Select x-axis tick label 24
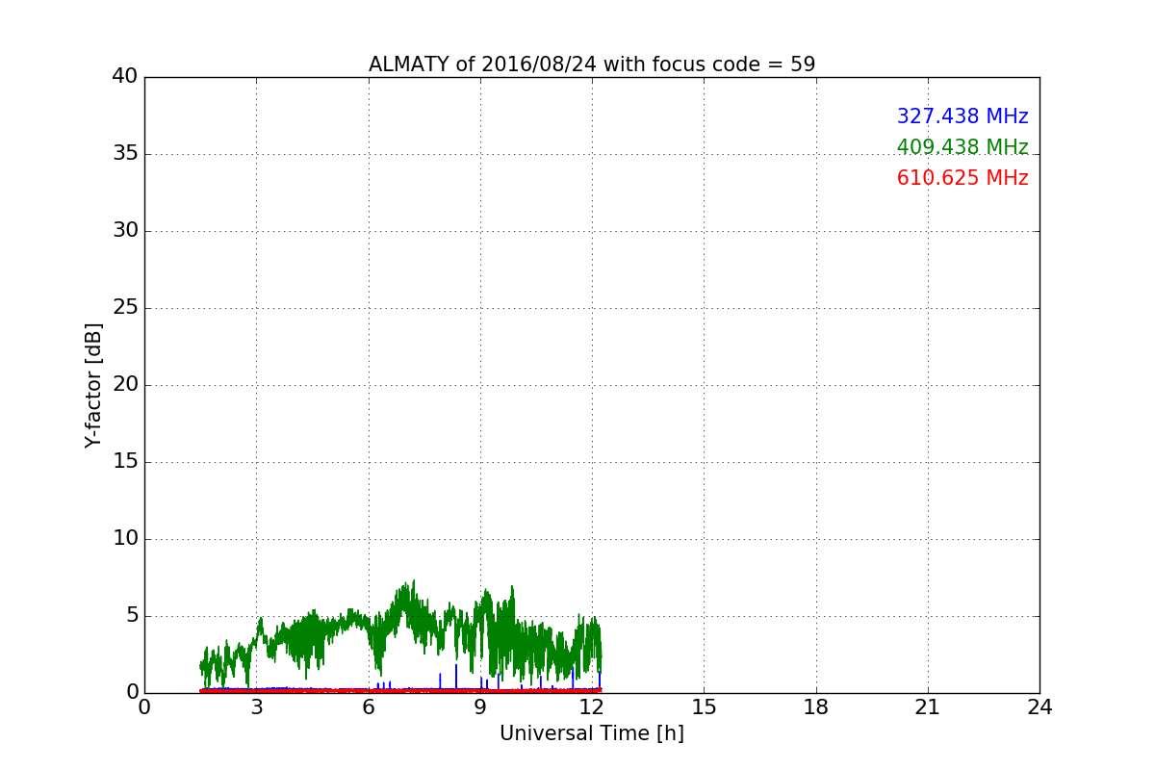The image size is (1155, 770). click(1039, 707)
